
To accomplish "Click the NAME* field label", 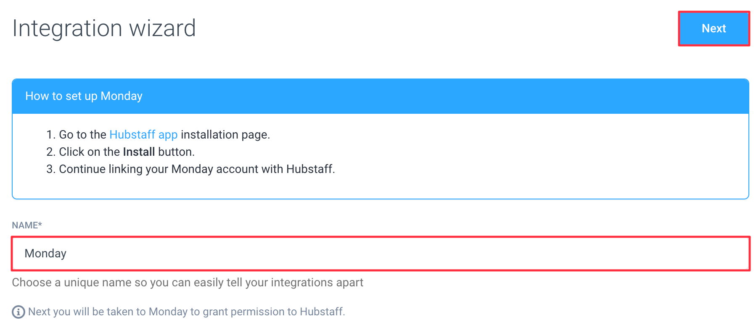I will [x=27, y=225].
